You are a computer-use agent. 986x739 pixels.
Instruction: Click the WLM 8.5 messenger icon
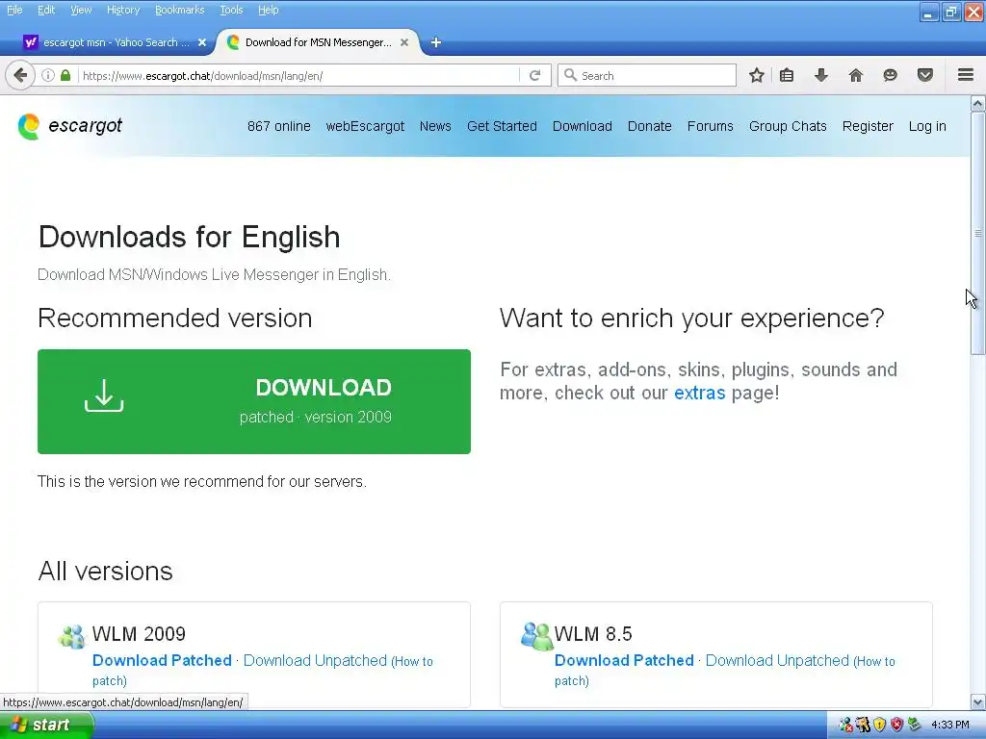pos(535,635)
